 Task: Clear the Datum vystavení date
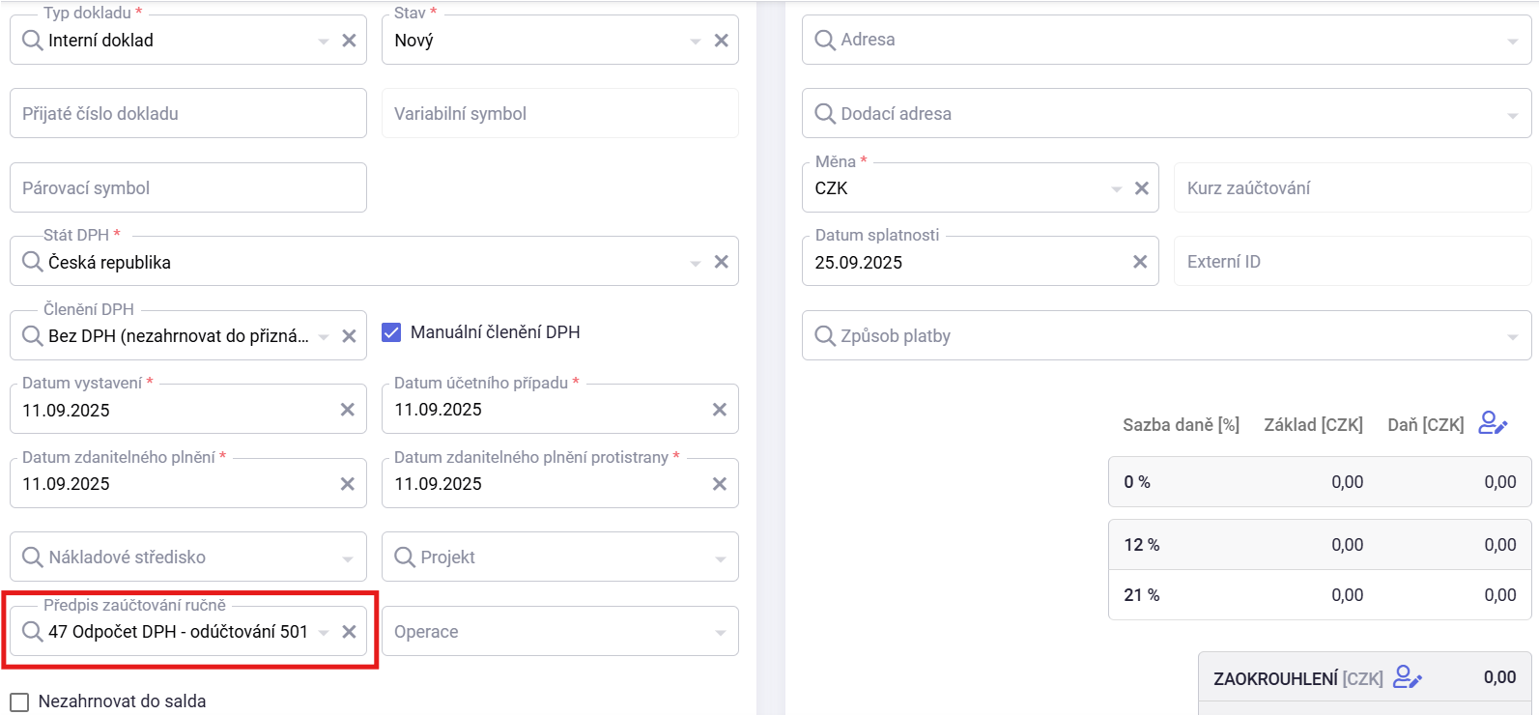click(348, 410)
